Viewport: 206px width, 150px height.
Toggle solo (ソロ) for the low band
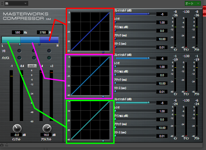[19, 51]
